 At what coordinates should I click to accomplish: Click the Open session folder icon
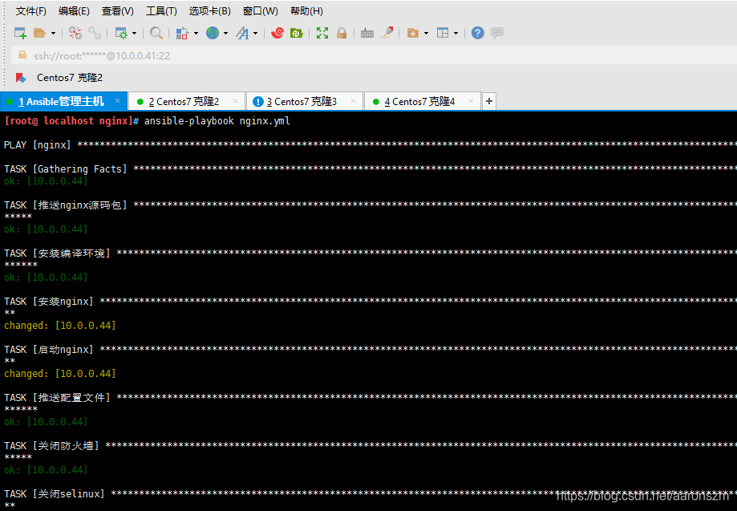tap(40, 33)
